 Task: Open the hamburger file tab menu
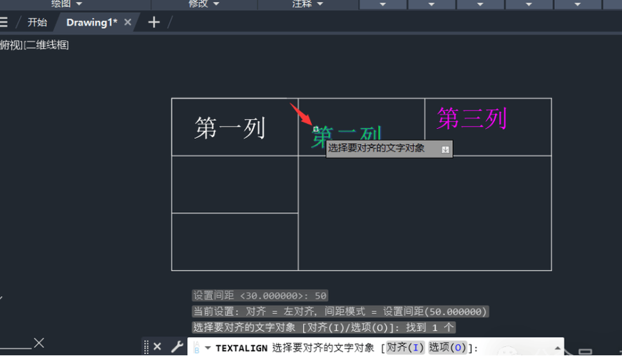(x=4, y=22)
